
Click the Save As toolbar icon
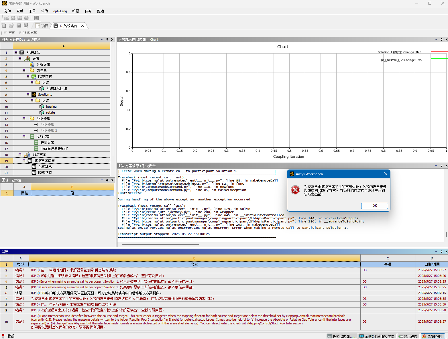pyautogui.click(x=26, y=25)
